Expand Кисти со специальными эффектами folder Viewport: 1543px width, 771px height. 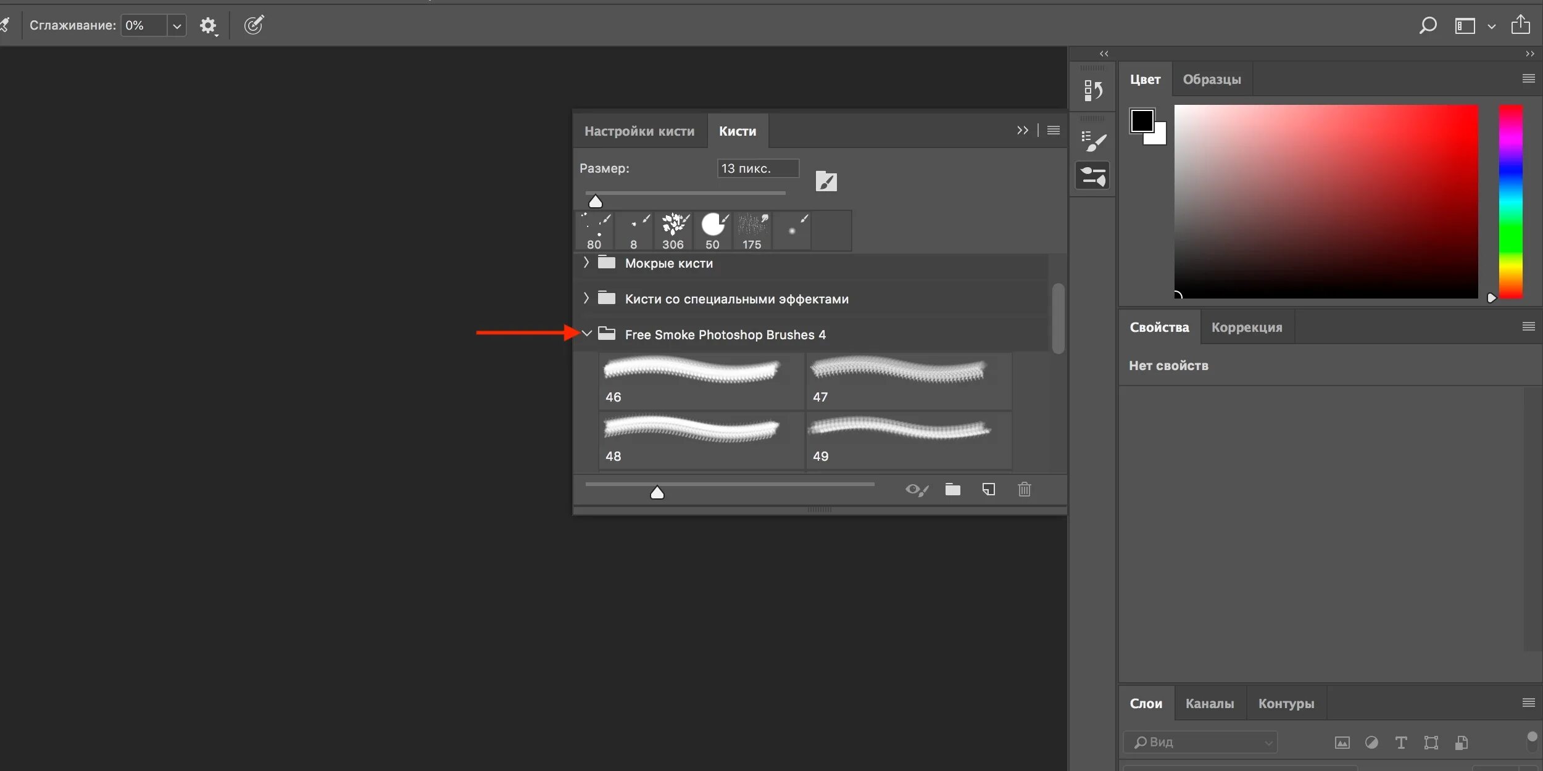pyautogui.click(x=586, y=299)
